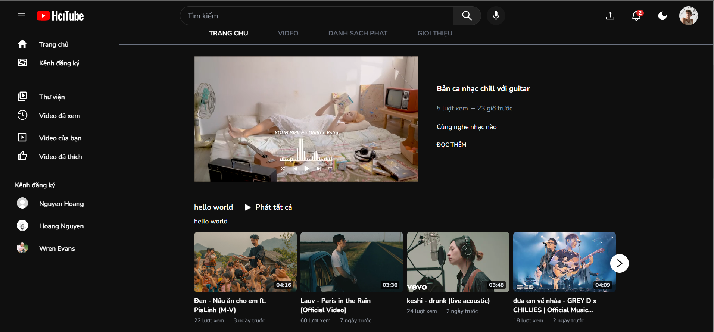The width and height of the screenshot is (714, 332).
Task: Open the GIOI THIEU tab
Action: click(435, 33)
